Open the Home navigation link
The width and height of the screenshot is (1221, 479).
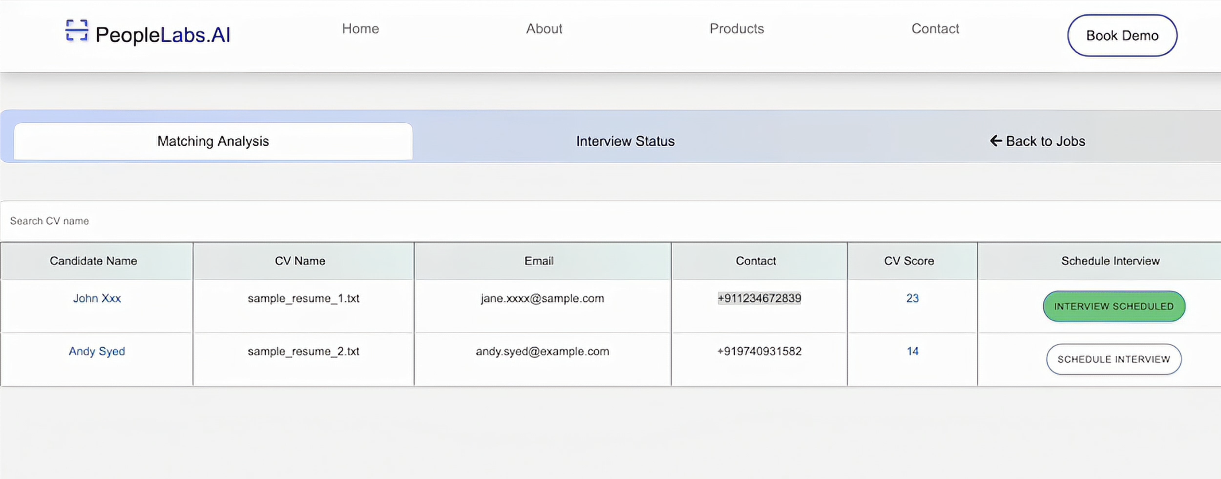(360, 29)
